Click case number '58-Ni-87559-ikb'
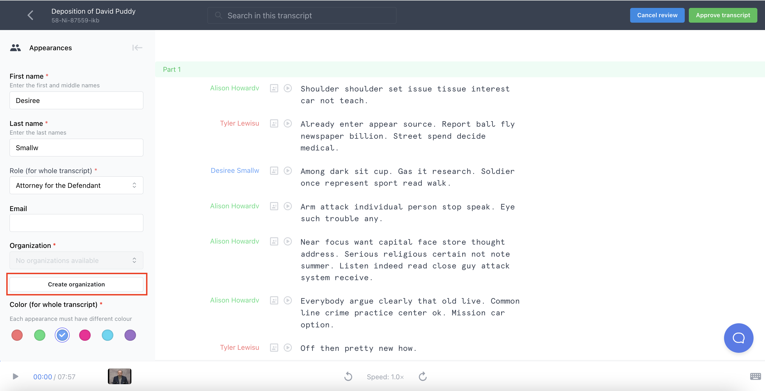Screen dimensions: 765x391 click(75, 20)
